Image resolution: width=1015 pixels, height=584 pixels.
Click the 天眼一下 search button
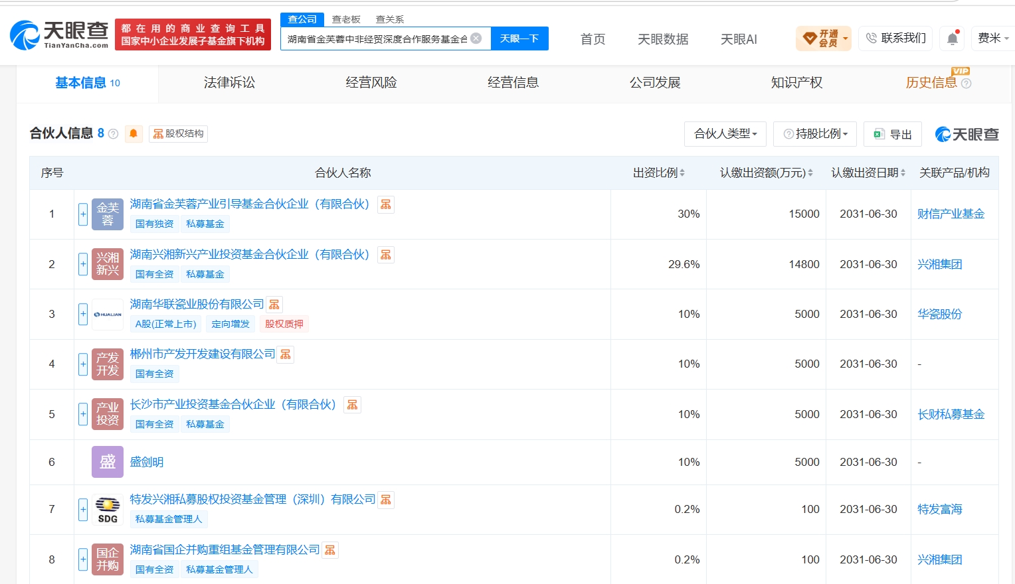pos(519,38)
